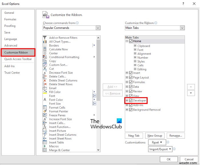Toggle the Page Layout checkbox
The image size is (200, 166).
click(x=131, y=77)
